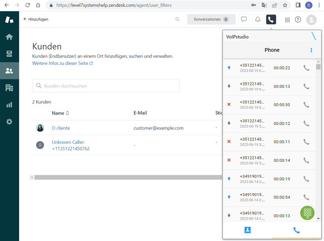The image size is (324, 241).
Task: Click the help question mark icon
Action: (298, 19)
